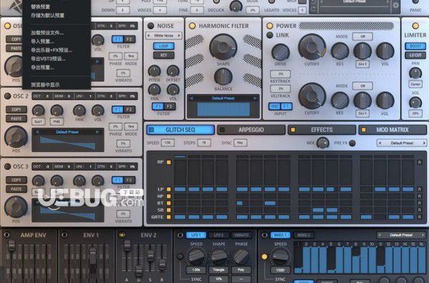Toggle the Limiter BOOST button
The image size is (429, 283).
(x=415, y=46)
